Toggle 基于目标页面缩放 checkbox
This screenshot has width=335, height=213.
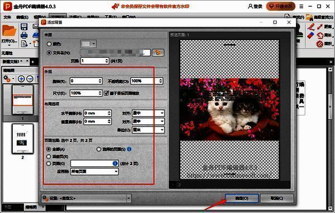click(x=107, y=93)
